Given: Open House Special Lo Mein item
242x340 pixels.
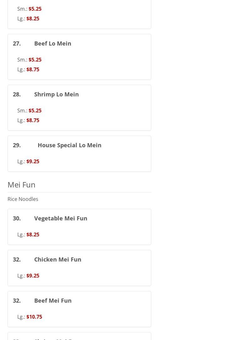Looking at the screenshot, I should click(x=69, y=145).
